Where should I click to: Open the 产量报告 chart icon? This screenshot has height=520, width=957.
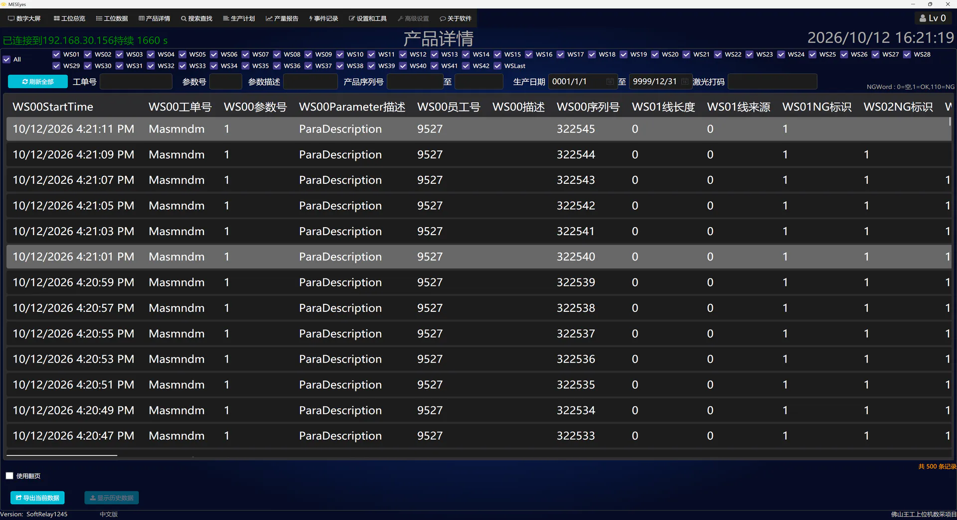269,18
